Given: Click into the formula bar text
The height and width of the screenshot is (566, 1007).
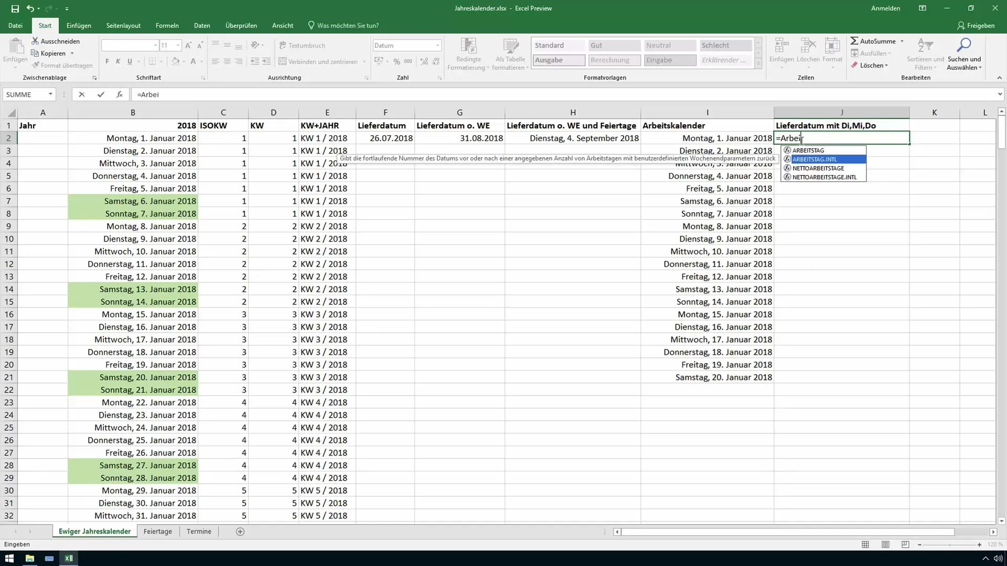Looking at the screenshot, I should tap(564, 94).
